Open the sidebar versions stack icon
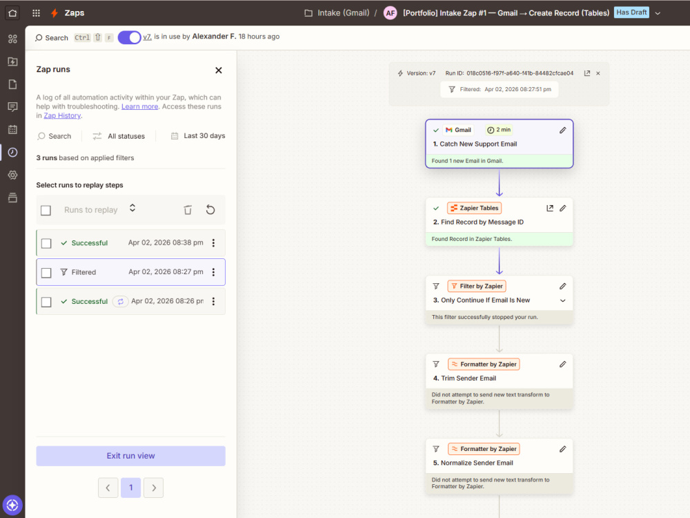Screen dimensions: 690x518 (x=12, y=198)
